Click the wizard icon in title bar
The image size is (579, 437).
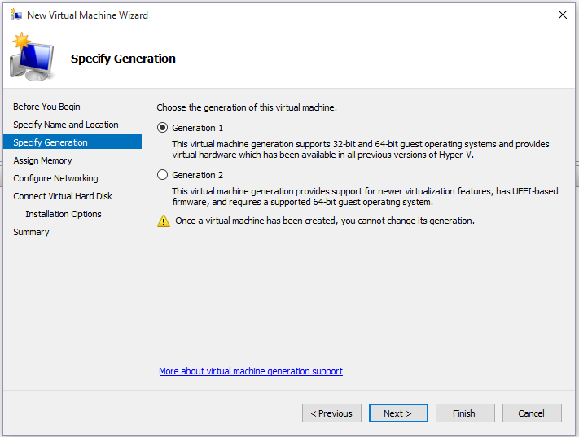pos(15,15)
